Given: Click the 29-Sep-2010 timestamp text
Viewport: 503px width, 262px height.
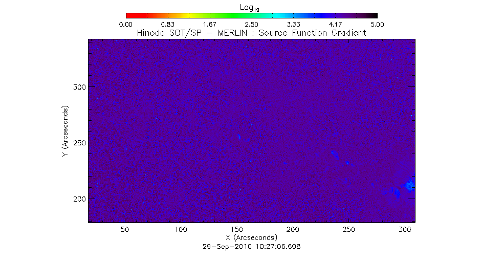Looking at the screenshot, I should 251,247.
